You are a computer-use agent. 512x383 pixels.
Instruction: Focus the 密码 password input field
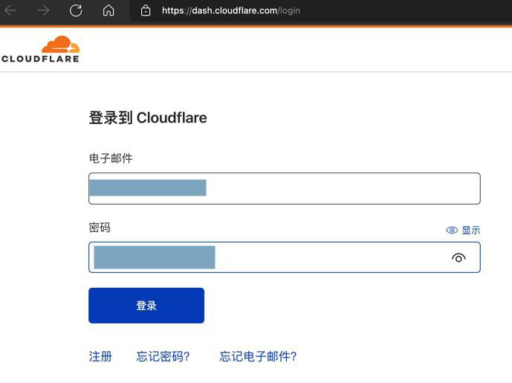click(285, 257)
